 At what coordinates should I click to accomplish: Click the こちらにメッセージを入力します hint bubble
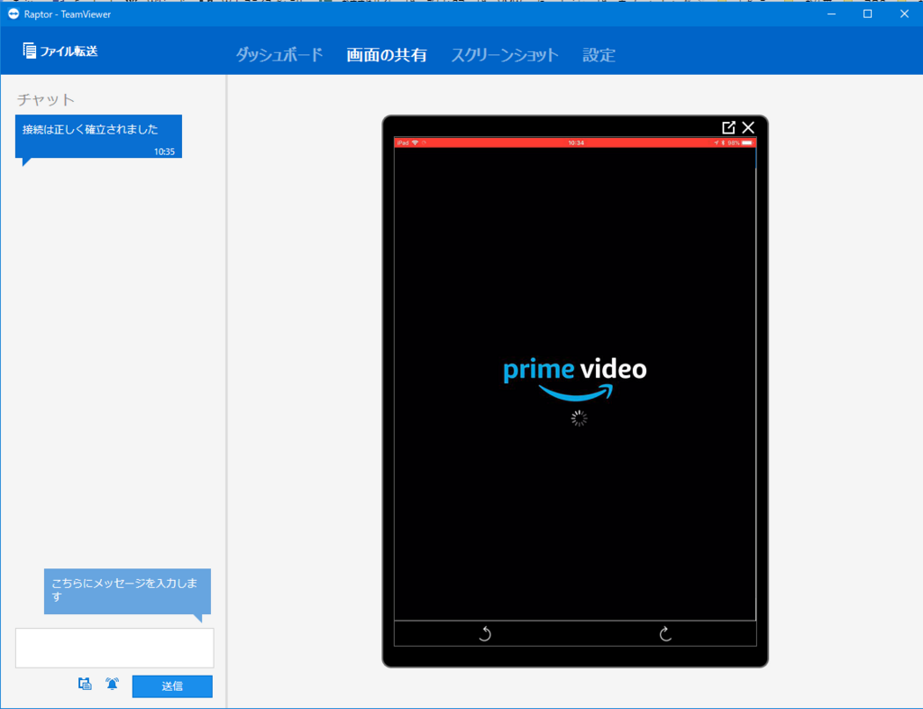[x=127, y=591]
